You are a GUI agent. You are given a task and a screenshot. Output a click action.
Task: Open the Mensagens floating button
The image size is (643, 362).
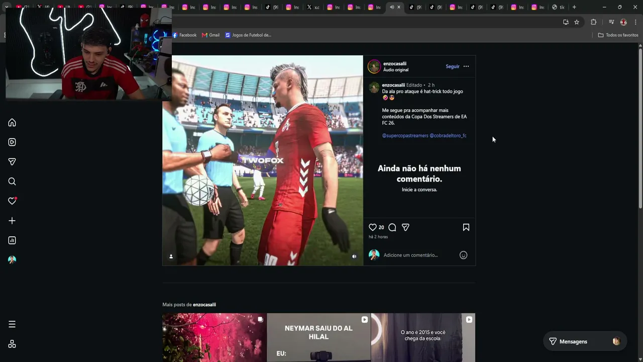click(x=585, y=341)
